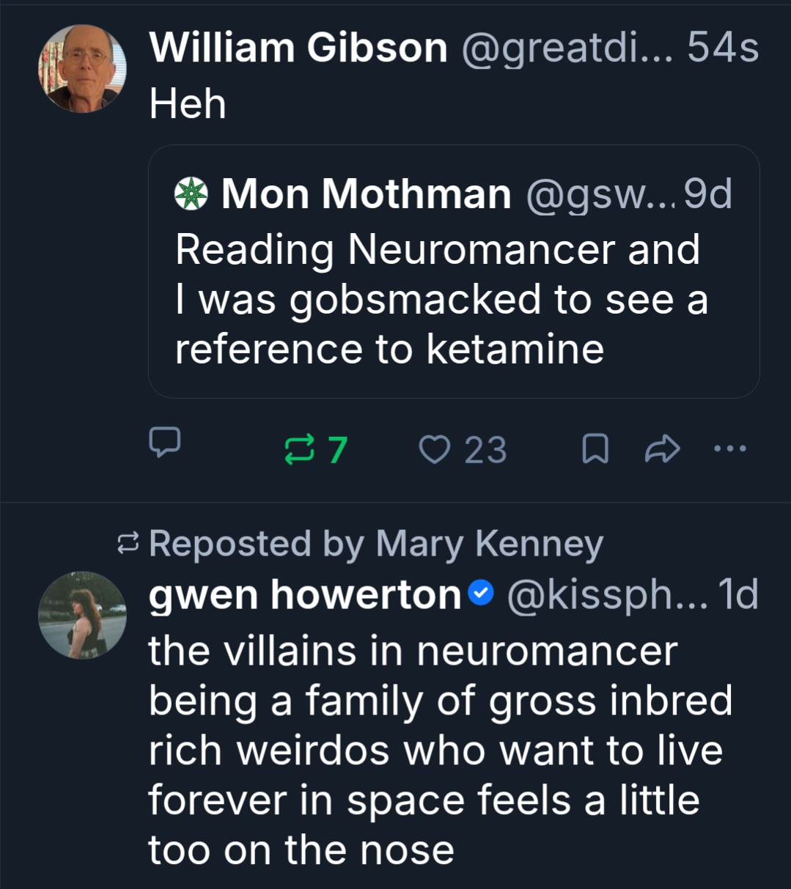Open the quoted Mon Mothman post about ketamine
Viewport: 791px width, 889px height.
pyautogui.click(x=440, y=299)
